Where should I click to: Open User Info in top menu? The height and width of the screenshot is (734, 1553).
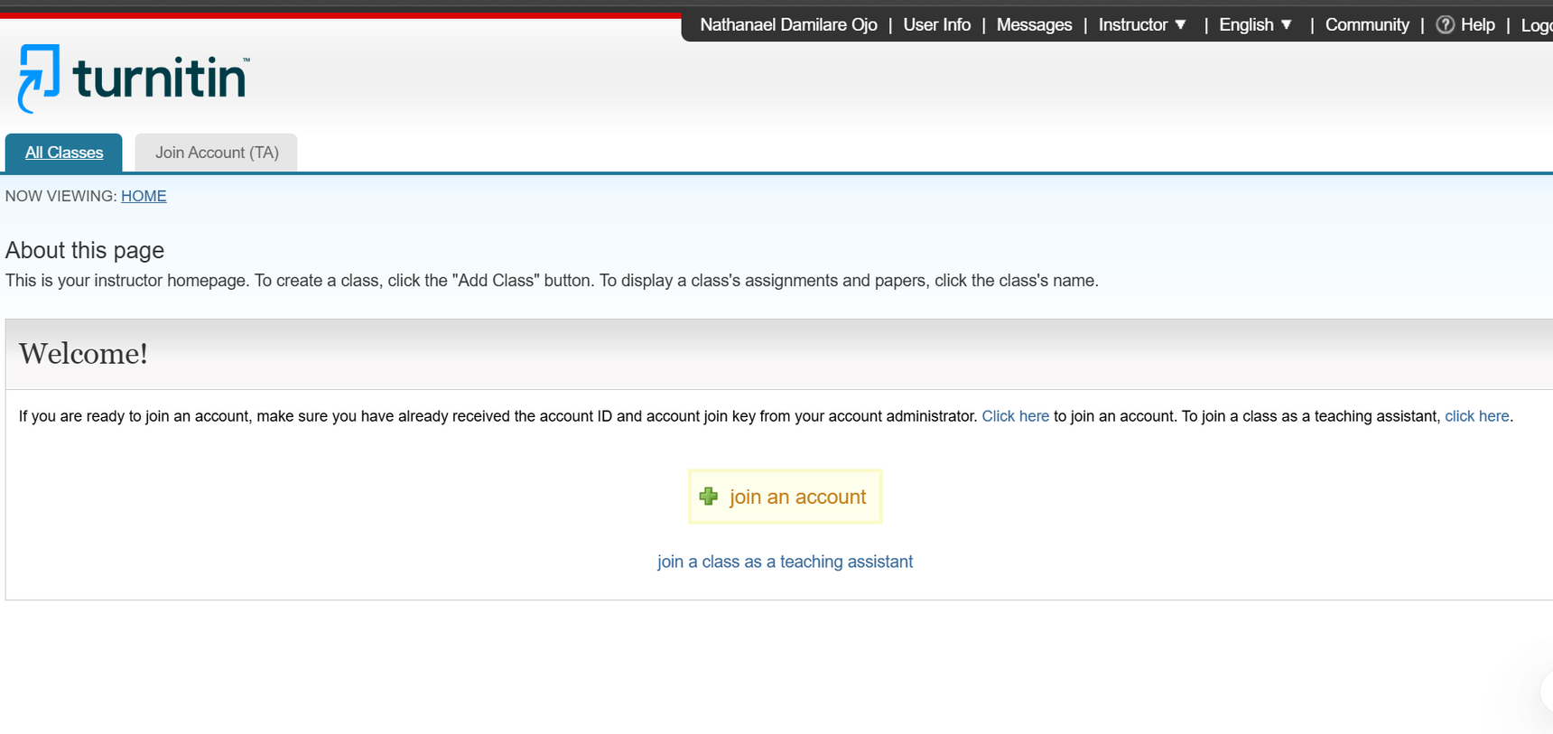tap(937, 25)
